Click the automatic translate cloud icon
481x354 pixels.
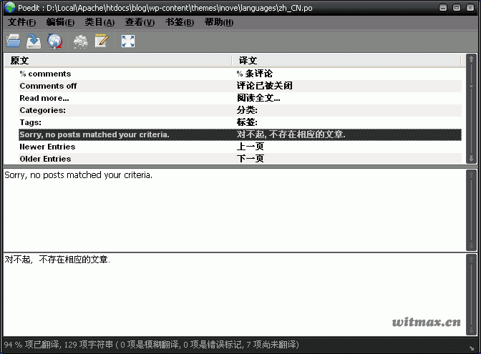[x=80, y=41]
